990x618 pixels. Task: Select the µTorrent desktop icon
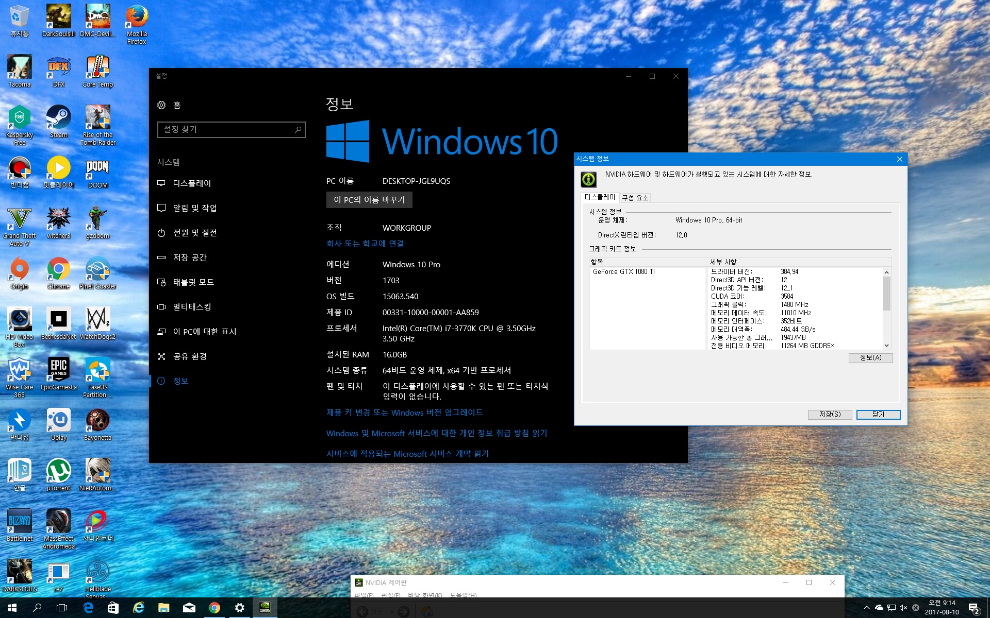click(x=58, y=475)
